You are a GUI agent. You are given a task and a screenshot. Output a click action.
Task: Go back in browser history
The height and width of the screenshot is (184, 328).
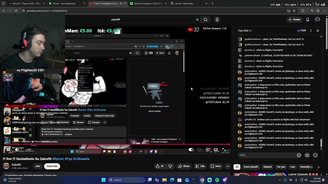click(4, 11)
